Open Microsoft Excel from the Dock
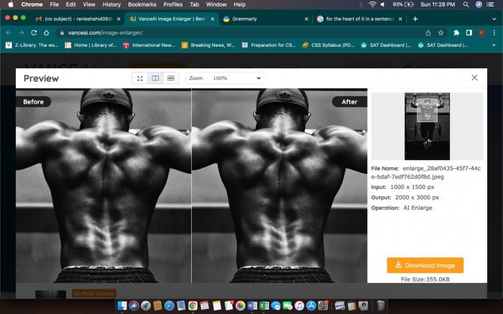The width and height of the screenshot is (503, 314). pos(264,305)
